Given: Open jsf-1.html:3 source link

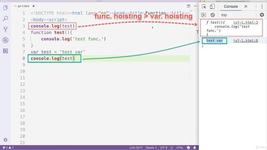Looking at the screenshot, I should point(245,22).
